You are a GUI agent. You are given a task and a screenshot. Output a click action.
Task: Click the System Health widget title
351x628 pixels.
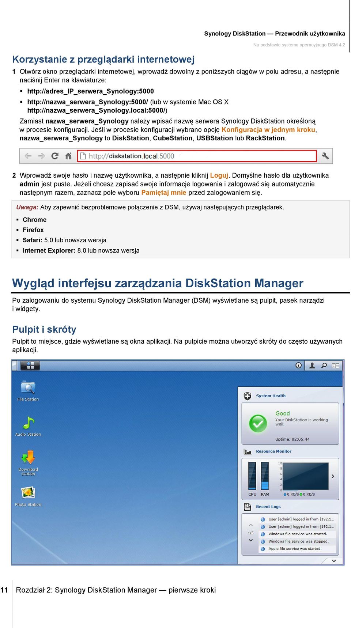pyautogui.click(x=271, y=396)
